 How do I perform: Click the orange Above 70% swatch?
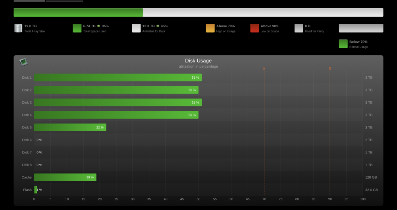pyautogui.click(x=210, y=28)
